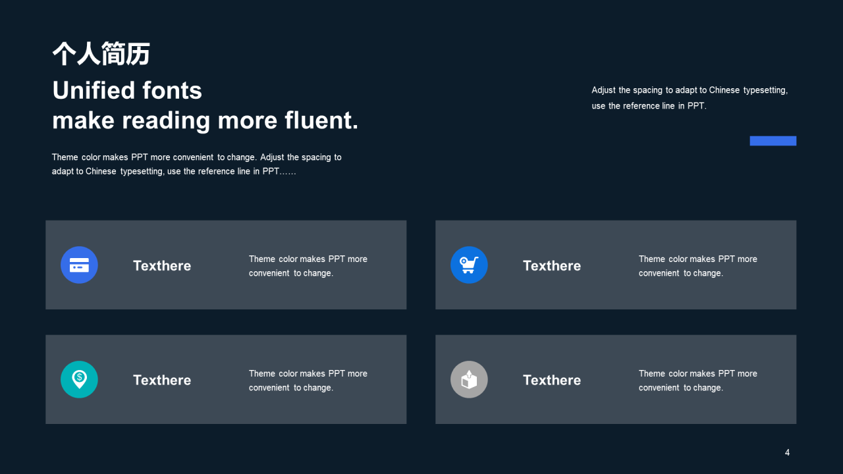Select description text in the dollar pin panel
Image resolution: width=843 pixels, height=474 pixels.
pyautogui.click(x=308, y=381)
